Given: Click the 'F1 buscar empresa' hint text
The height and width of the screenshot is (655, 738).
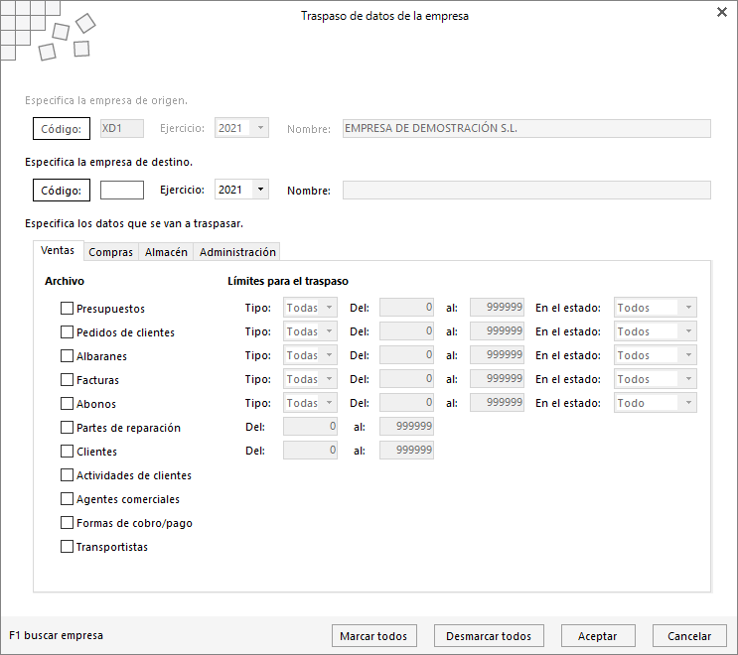Looking at the screenshot, I should 56,635.
